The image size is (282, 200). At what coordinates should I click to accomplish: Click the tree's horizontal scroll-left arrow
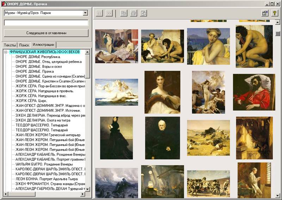(x=6, y=194)
